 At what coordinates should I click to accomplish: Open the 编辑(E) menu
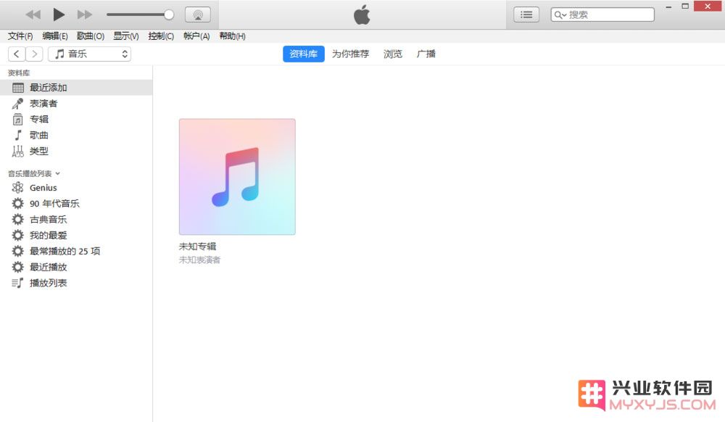[55, 36]
